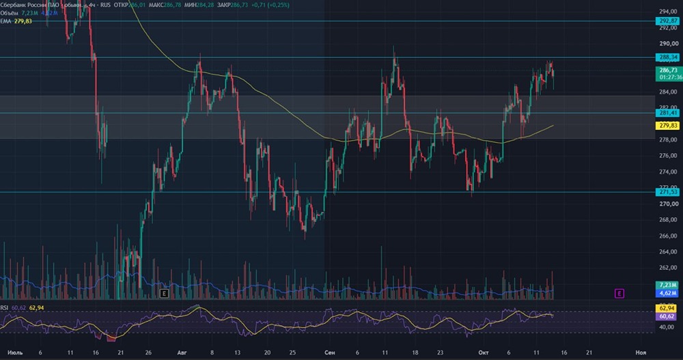This screenshot has width=683, height=360.
Task: Click the Сен label on time axis
Action: click(x=330, y=352)
